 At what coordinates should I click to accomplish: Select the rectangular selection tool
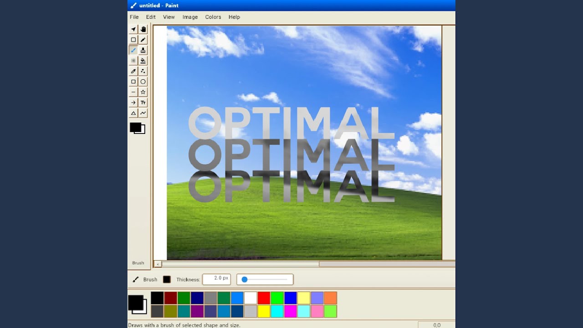[x=133, y=40]
